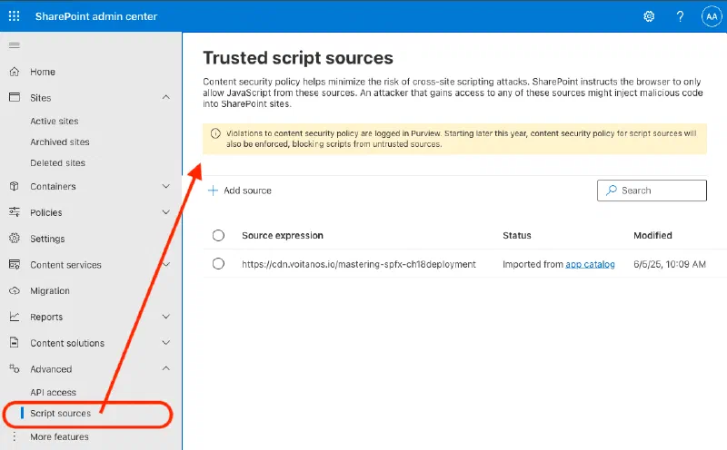
Task: Sort by Modified column header
Action: pos(652,235)
